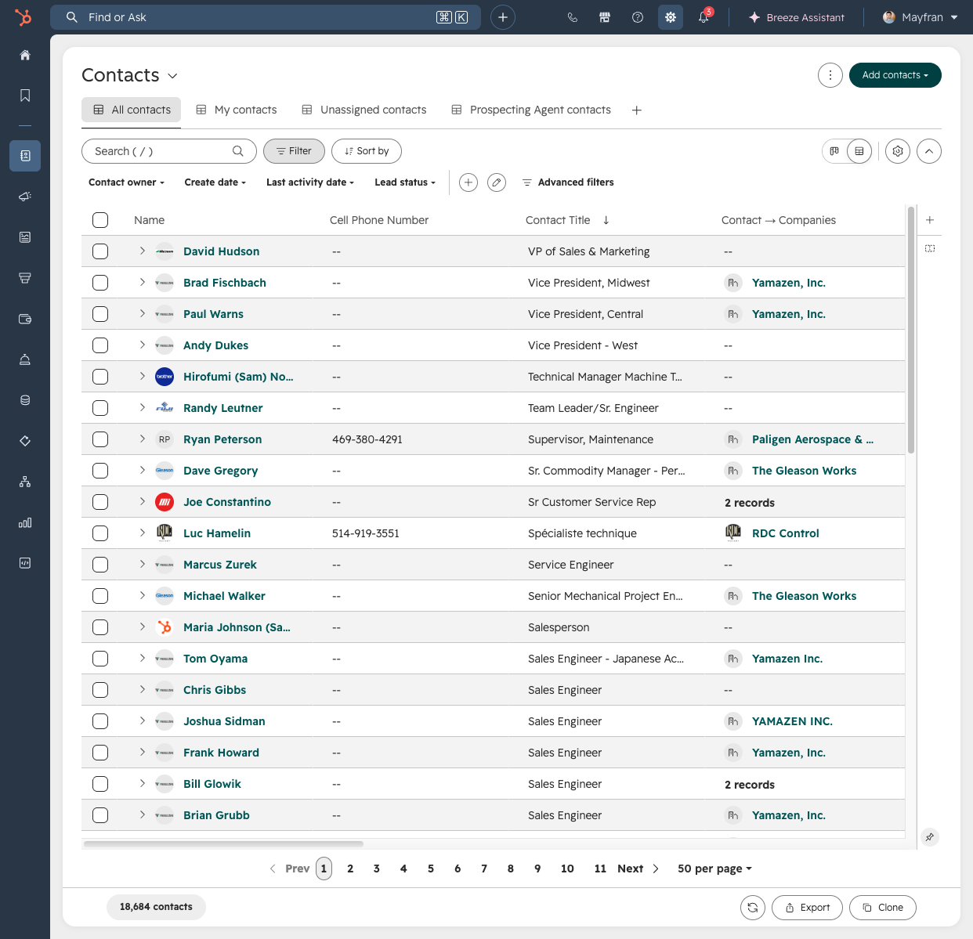The image size is (973, 939).
Task: Click the Find or Ask search bar
Action: (266, 17)
